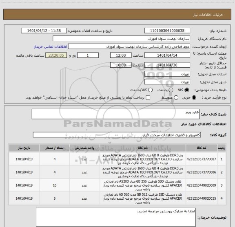Click the تاریخ نیاز column header
The width and height of the screenshot is (235, 227).
pyautogui.click(x=24, y=148)
